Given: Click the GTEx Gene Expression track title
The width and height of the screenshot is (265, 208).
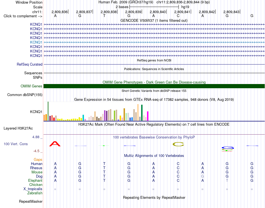Looking at the screenshot, I should 154,100.
